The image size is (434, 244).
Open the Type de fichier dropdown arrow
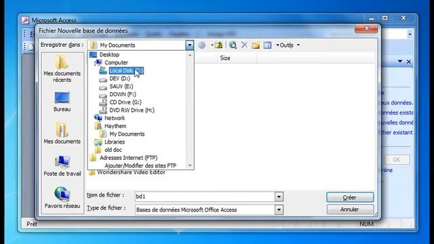(279, 209)
